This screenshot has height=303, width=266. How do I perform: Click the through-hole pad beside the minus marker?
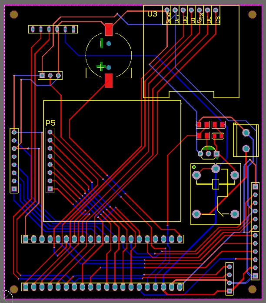[x=109, y=43]
